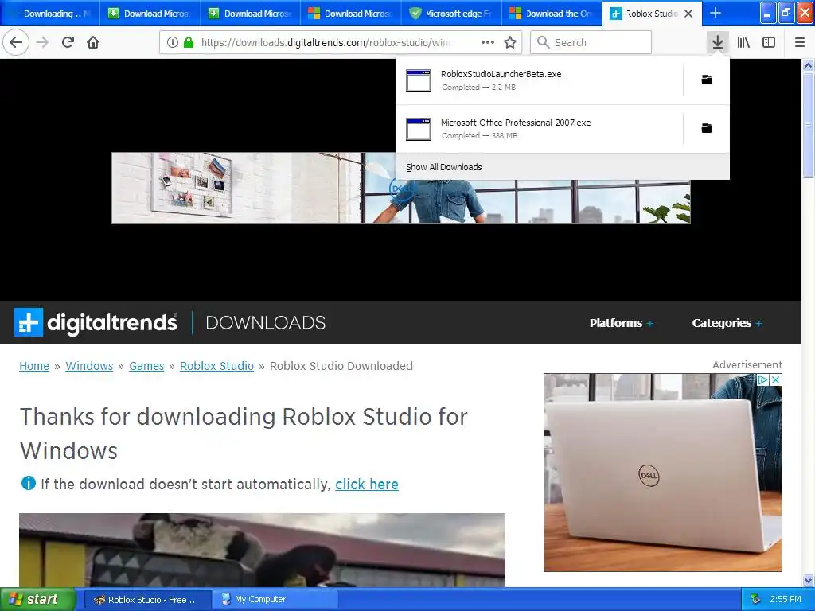Viewport: 815px width, 611px height.
Task: Close the Roblox Studio tab
Action: coord(688,14)
